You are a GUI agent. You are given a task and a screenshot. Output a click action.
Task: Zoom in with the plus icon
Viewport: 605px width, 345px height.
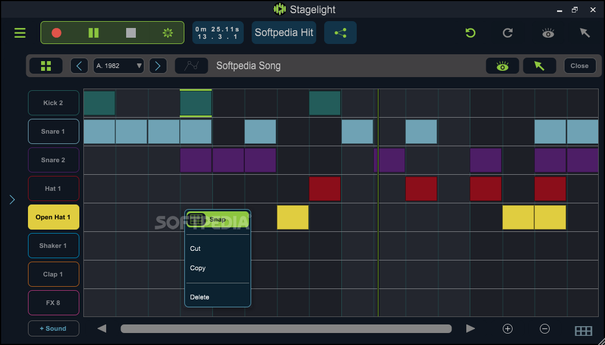click(508, 329)
